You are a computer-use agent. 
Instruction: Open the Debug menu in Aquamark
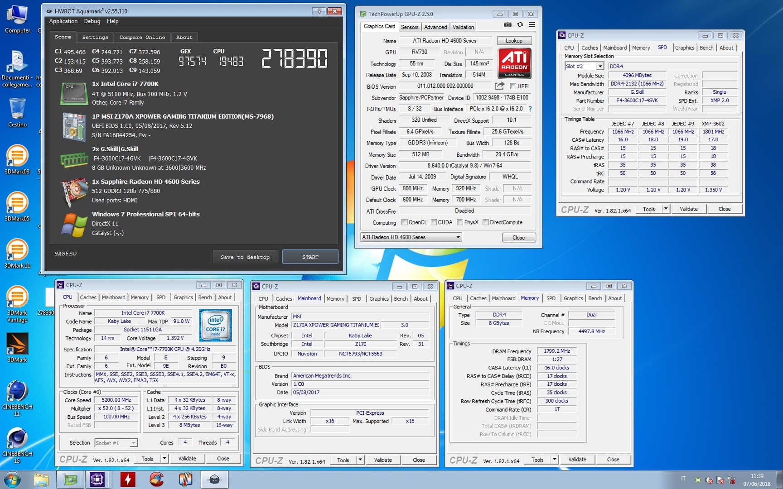pyautogui.click(x=92, y=21)
